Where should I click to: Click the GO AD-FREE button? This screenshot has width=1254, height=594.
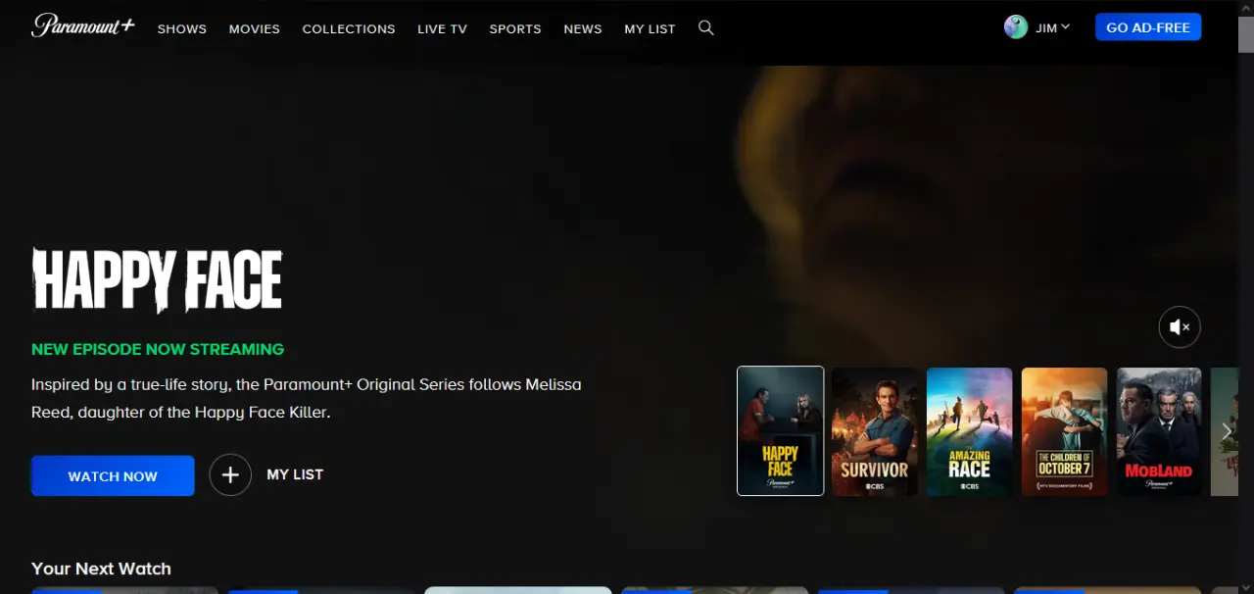[1148, 27]
